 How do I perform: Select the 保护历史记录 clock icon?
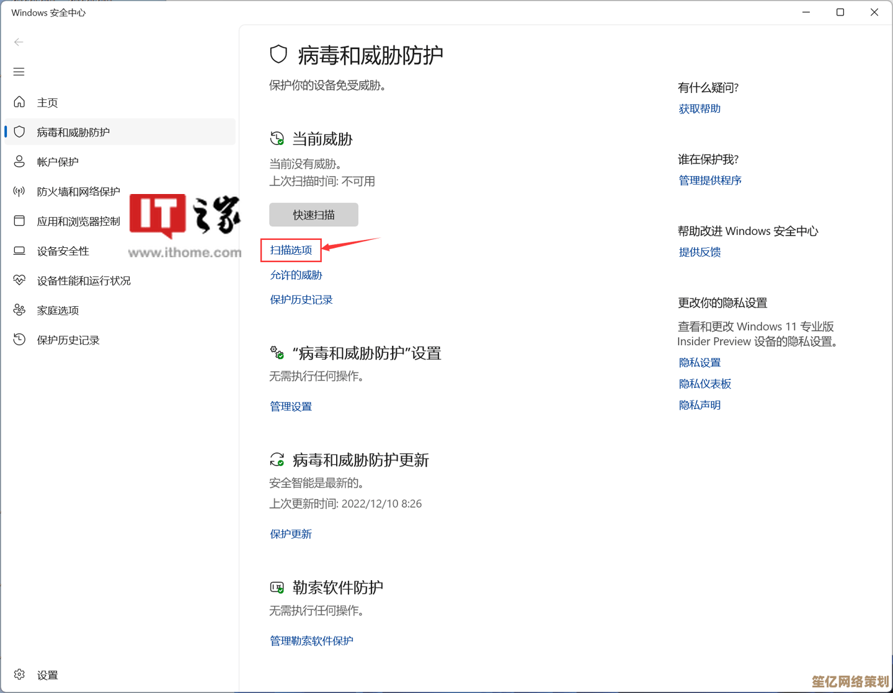(19, 340)
